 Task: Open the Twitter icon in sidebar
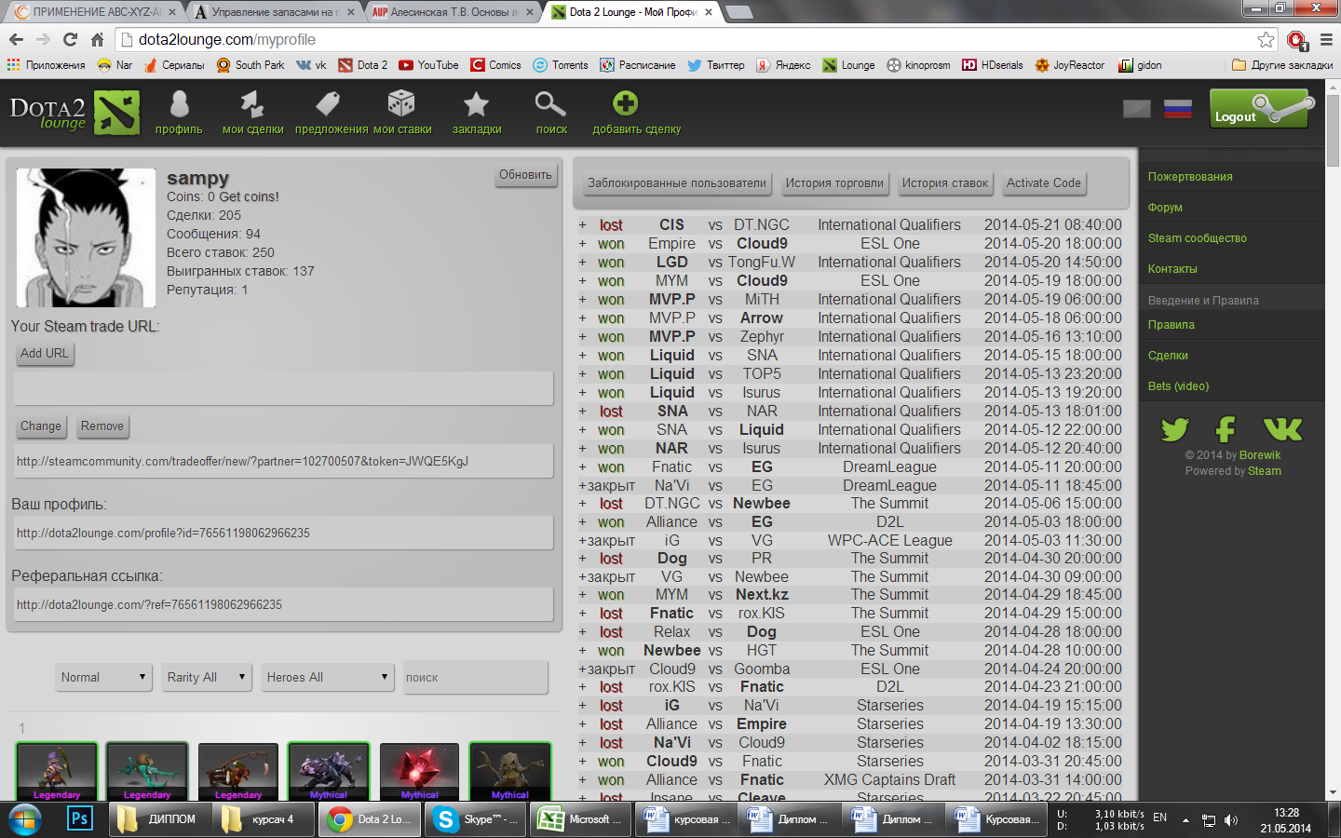[1174, 429]
